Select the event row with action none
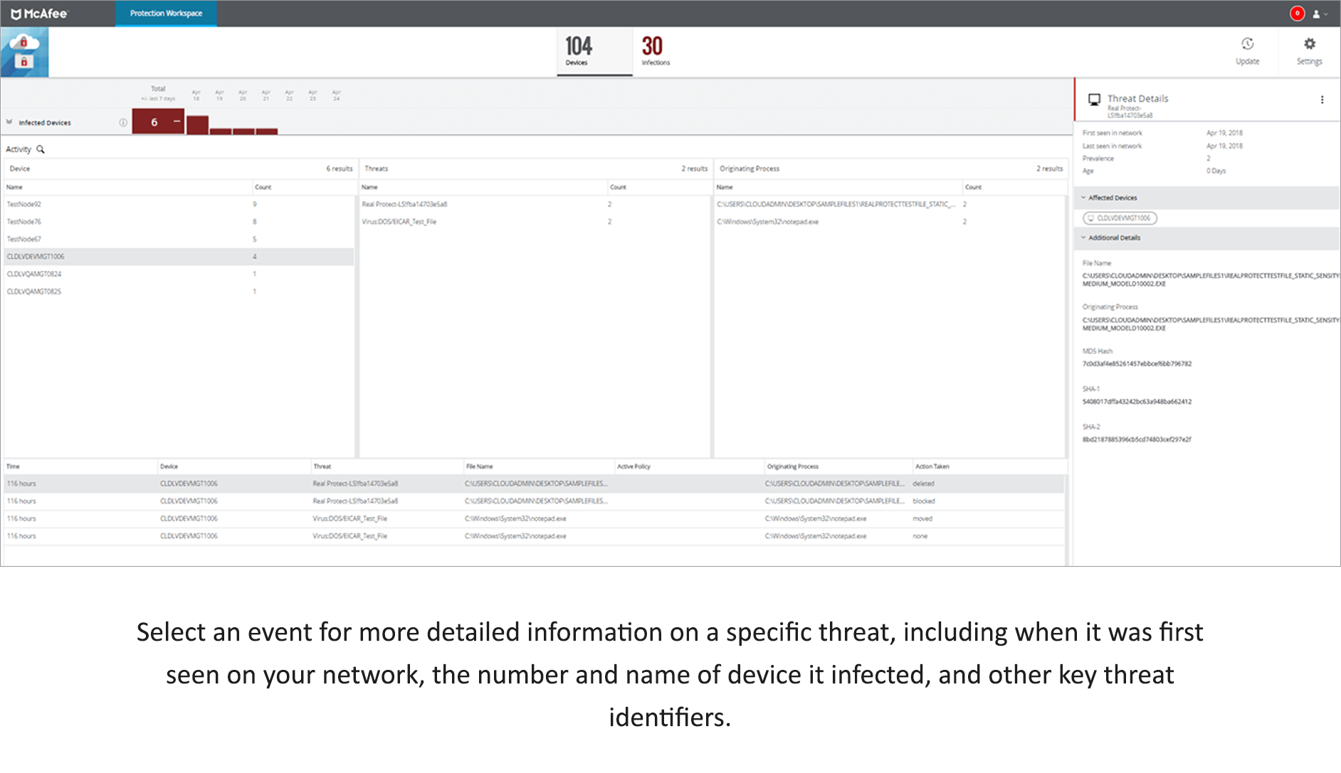 534,536
